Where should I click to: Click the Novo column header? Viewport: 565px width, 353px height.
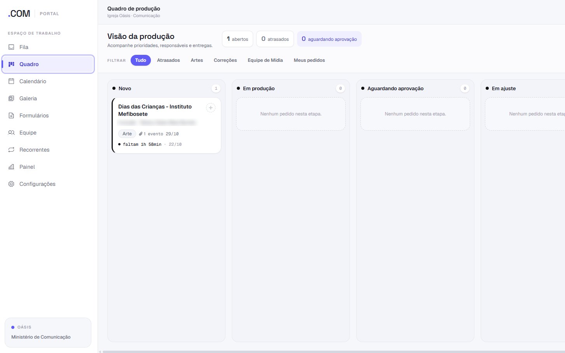pyautogui.click(x=125, y=89)
